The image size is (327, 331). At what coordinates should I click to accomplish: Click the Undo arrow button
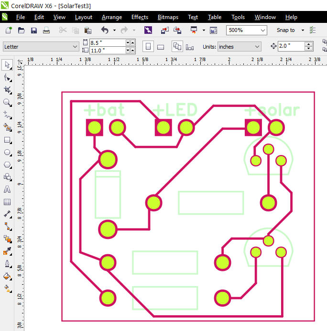pyautogui.click(x=105, y=30)
